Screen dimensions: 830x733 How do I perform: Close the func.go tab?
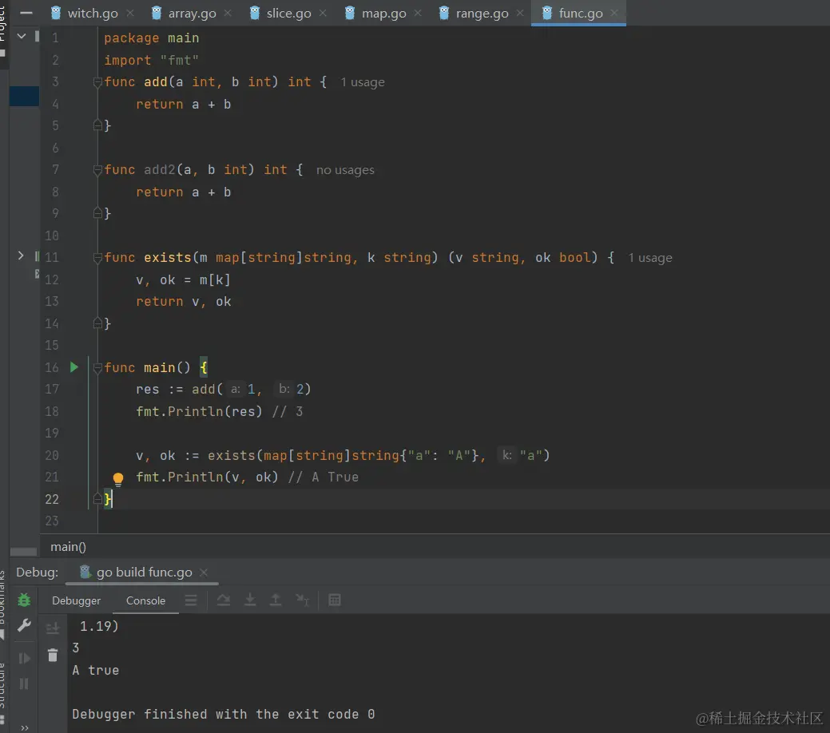coord(614,14)
